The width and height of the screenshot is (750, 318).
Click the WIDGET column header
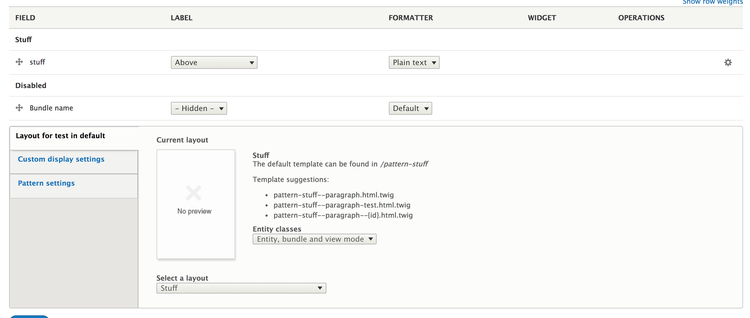coord(542,18)
